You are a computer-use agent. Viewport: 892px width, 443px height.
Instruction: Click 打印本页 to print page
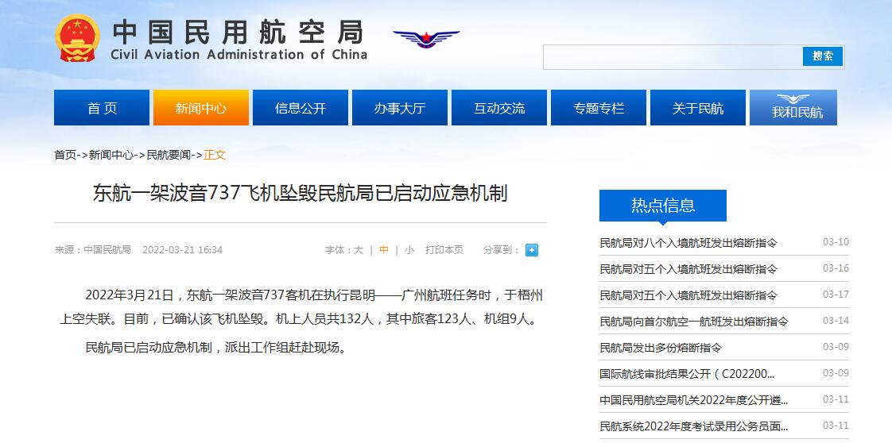click(x=444, y=250)
